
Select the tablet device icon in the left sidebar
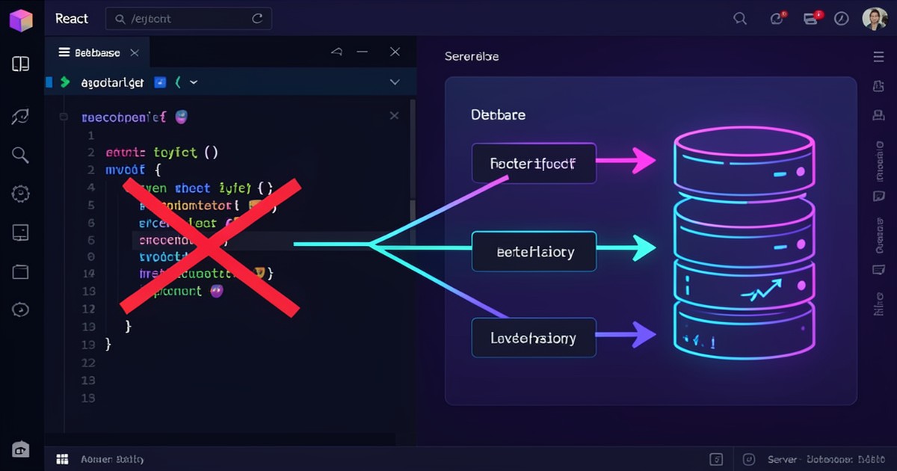(x=20, y=233)
